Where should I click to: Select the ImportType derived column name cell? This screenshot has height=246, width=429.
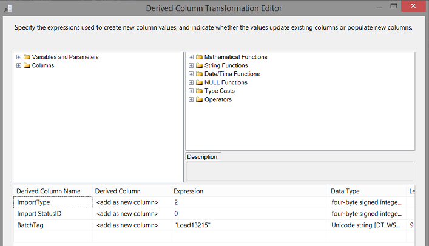(x=53, y=202)
